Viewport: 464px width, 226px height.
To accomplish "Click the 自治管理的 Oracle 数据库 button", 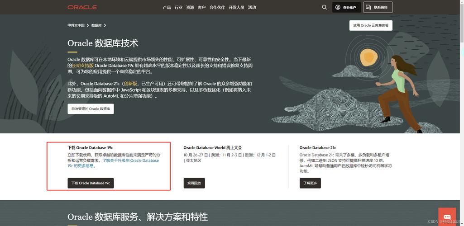I will coord(91,109).
